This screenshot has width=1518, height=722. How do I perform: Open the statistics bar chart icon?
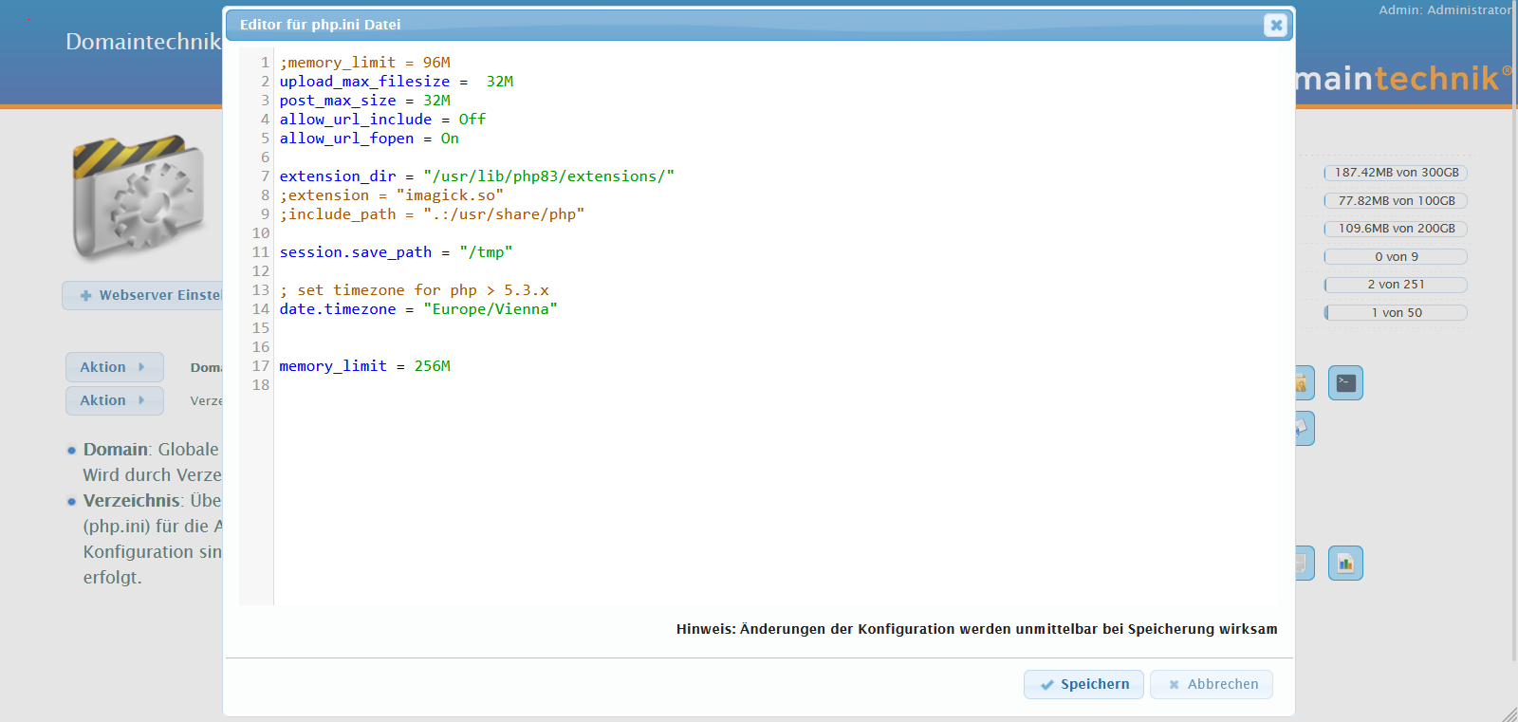pyautogui.click(x=1345, y=564)
